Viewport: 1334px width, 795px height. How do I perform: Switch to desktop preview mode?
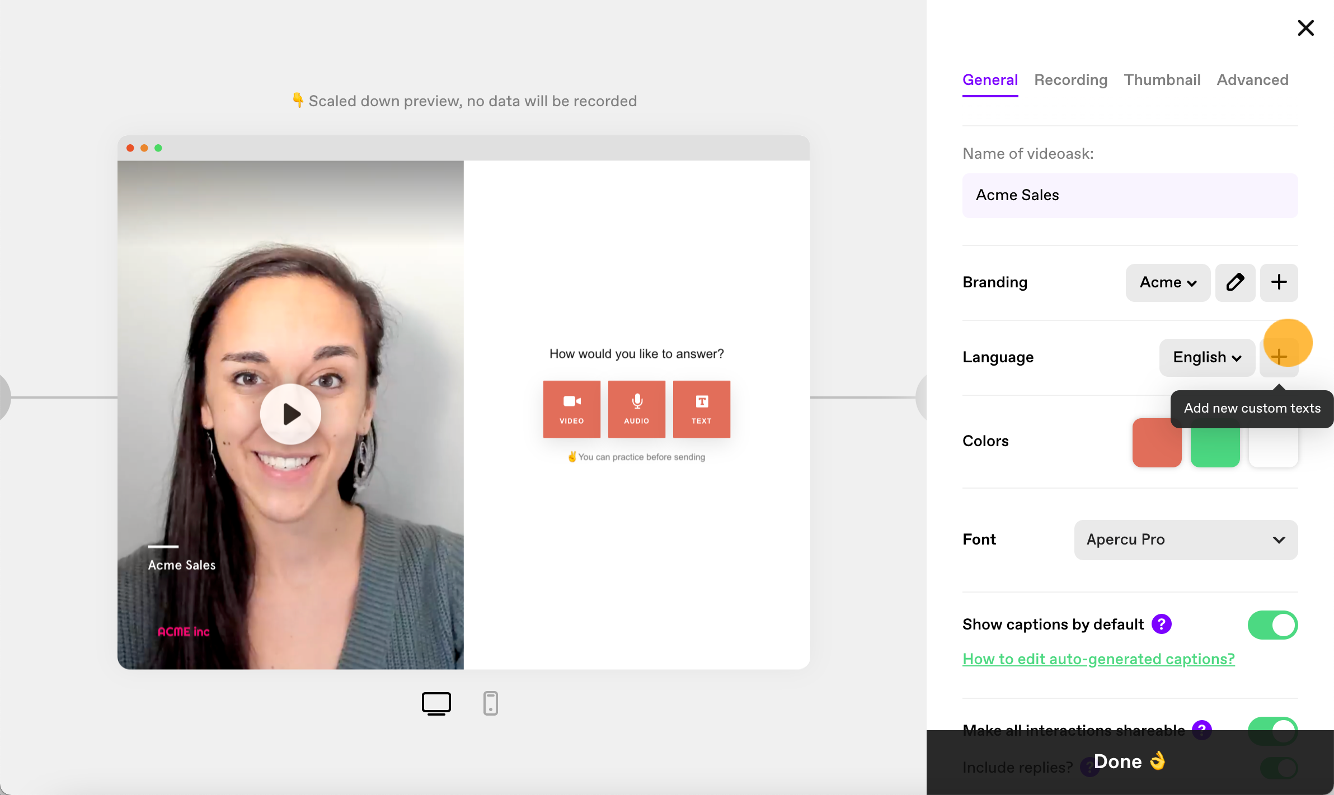point(436,703)
